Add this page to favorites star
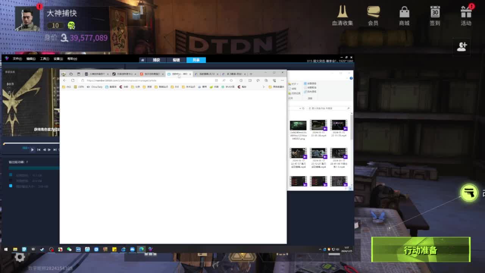485x273 pixels. click(231, 80)
